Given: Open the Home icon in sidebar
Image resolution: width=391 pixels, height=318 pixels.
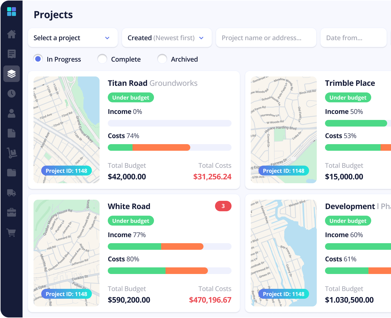Looking at the screenshot, I should (x=12, y=34).
